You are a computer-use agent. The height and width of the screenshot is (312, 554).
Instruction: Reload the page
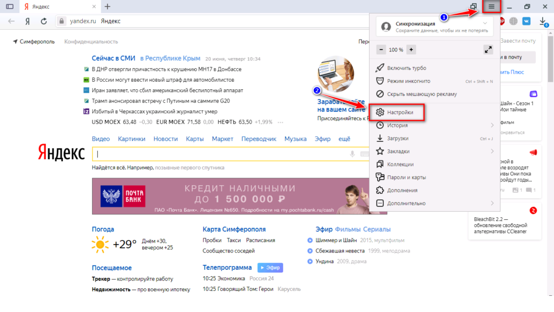click(44, 21)
